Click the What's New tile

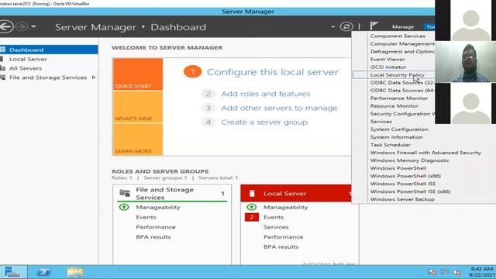(x=138, y=107)
